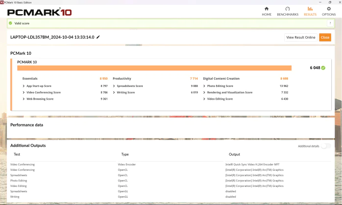Click the Productivity score 7 714
This screenshot has height=205, width=342.
coord(194,79)
